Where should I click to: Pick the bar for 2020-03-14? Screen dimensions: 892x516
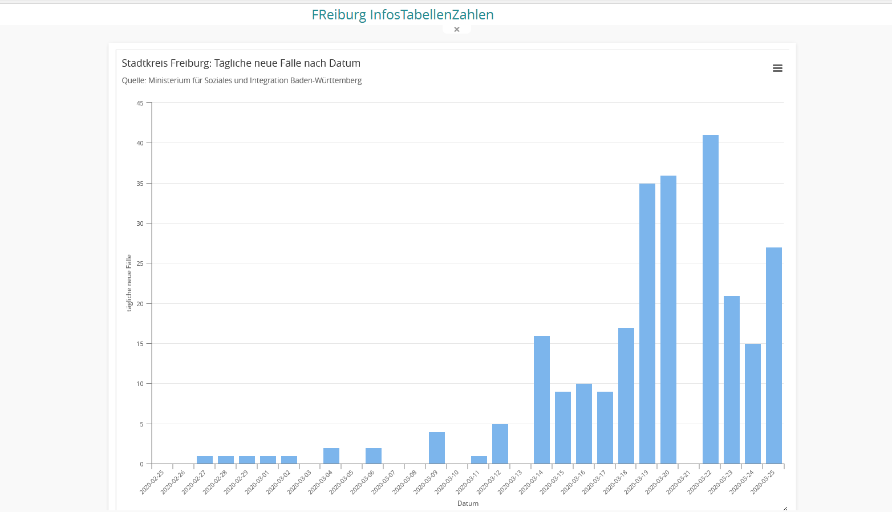pos(541,400)
